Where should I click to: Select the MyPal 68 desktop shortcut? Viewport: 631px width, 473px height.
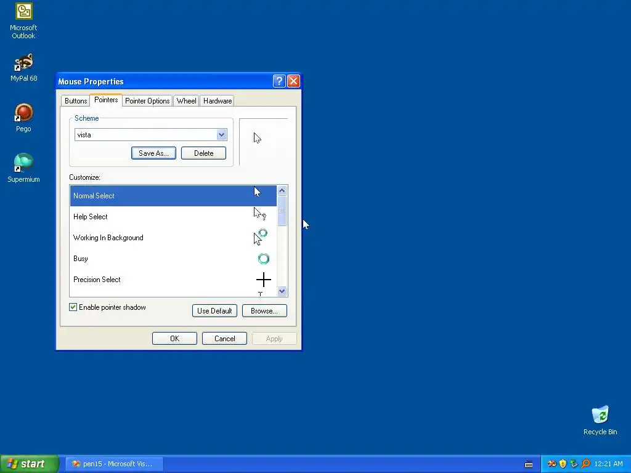tap(23, 68)
